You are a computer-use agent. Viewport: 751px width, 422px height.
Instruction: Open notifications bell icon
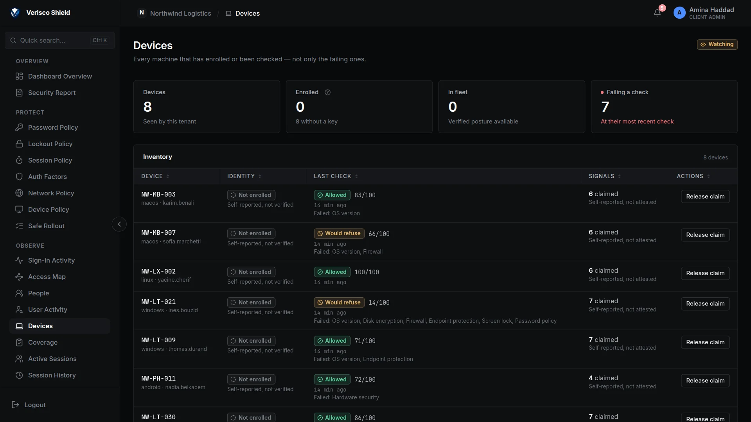[x=657, y=13]
